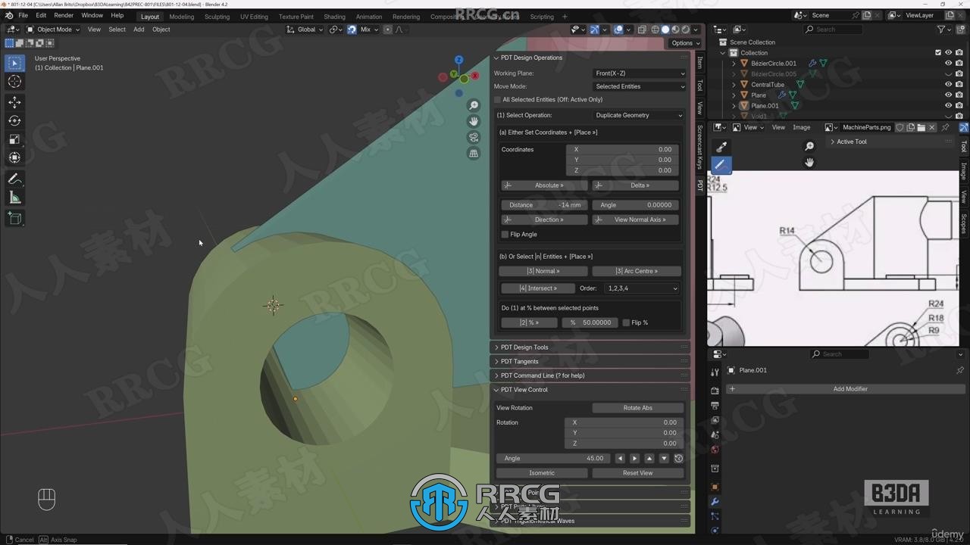Select the Measure tool
The image size is (970, 545).
14,198
